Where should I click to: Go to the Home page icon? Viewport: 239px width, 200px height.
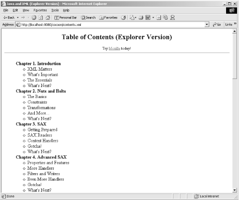(48, 17)
